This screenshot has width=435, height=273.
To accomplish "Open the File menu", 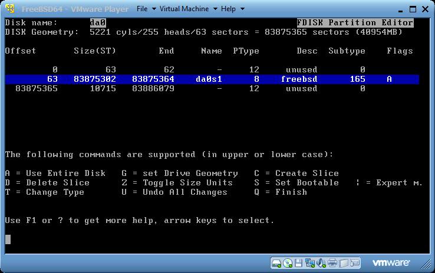I will coord(142,9).
